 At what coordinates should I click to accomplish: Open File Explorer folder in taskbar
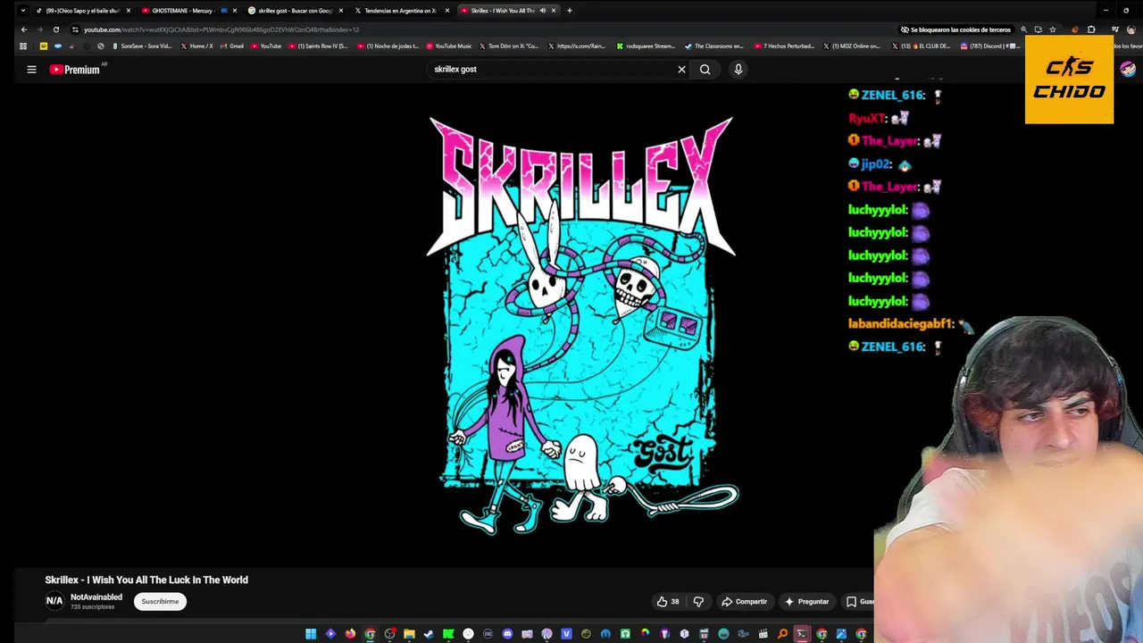pos(409,634)
